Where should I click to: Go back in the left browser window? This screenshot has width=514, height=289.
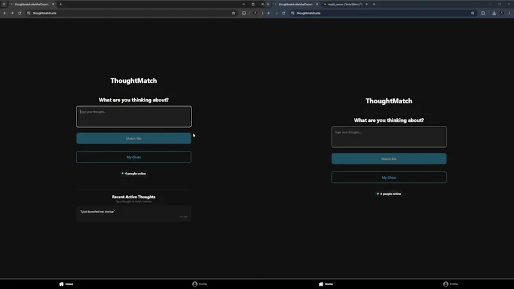click(x=4, y=13)
